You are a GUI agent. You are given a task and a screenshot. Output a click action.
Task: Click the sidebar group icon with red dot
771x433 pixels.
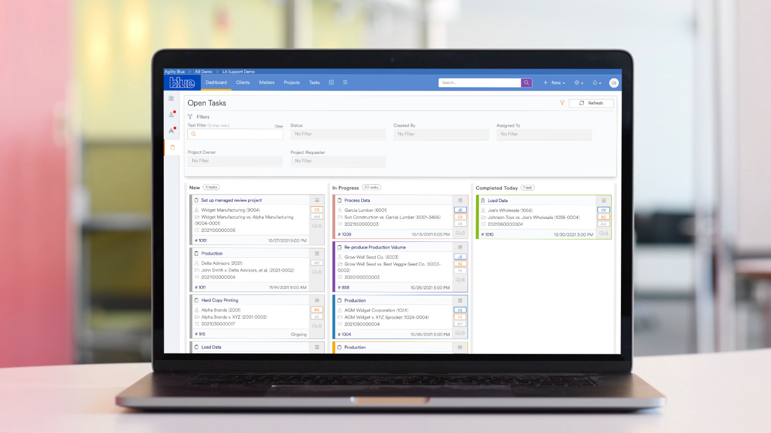click(171, 130)
